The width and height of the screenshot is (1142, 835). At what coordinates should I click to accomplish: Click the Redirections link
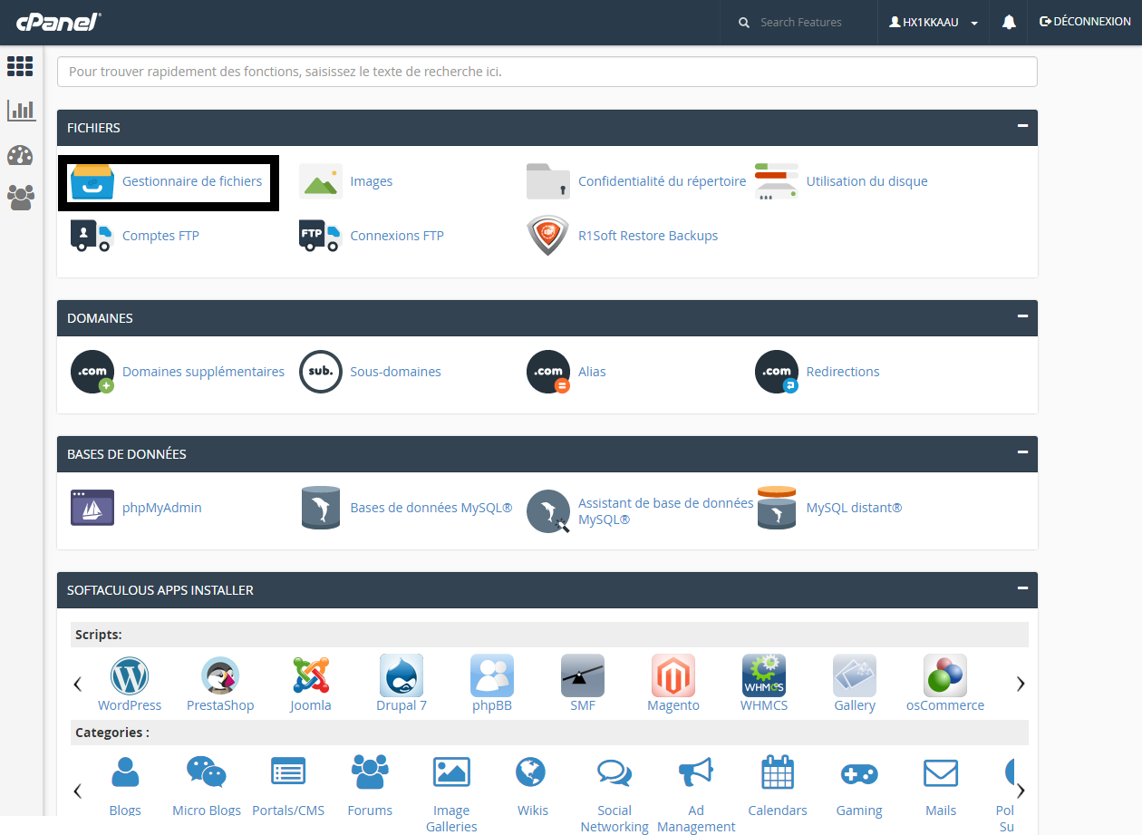click(x=843, y=372)
